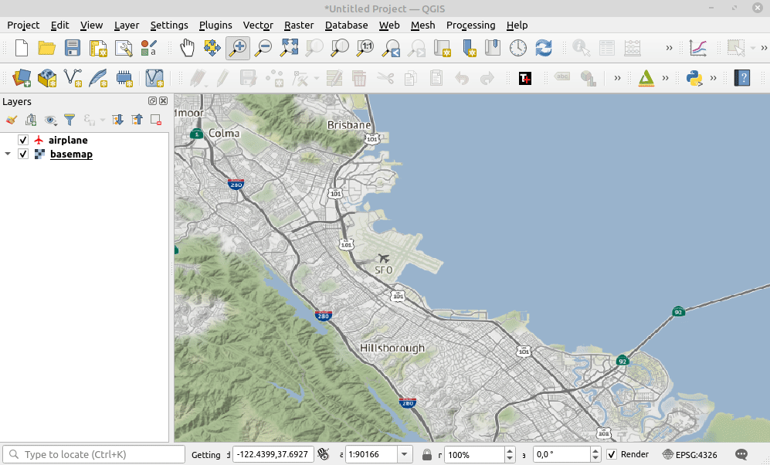This screenshot has width=770, height=465.
Task: Open the Processing menu
Action: [x=470, y=25]
